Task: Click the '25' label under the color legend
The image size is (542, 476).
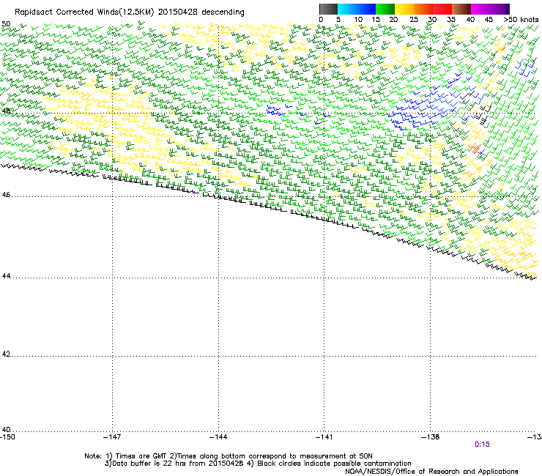Action: [414, 20]
